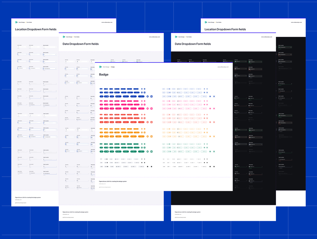
Task: Click the Atom Design logo on Badge page
Action: click(x=101, y=67)
